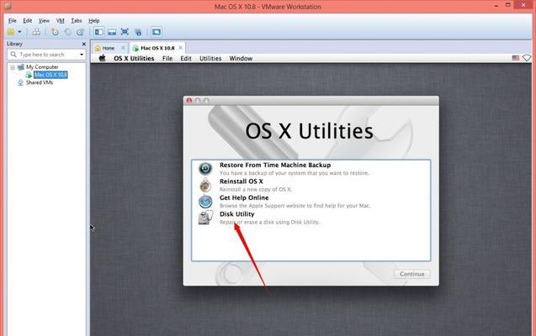Switch to the Mac OS X 10.8 tab
This screenshot has width=536, height=336.
click(x=157, y=48)
